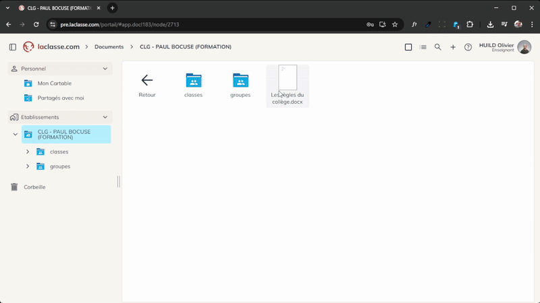
Task: Open the Corbeille trash
Action: click(28, 187)
